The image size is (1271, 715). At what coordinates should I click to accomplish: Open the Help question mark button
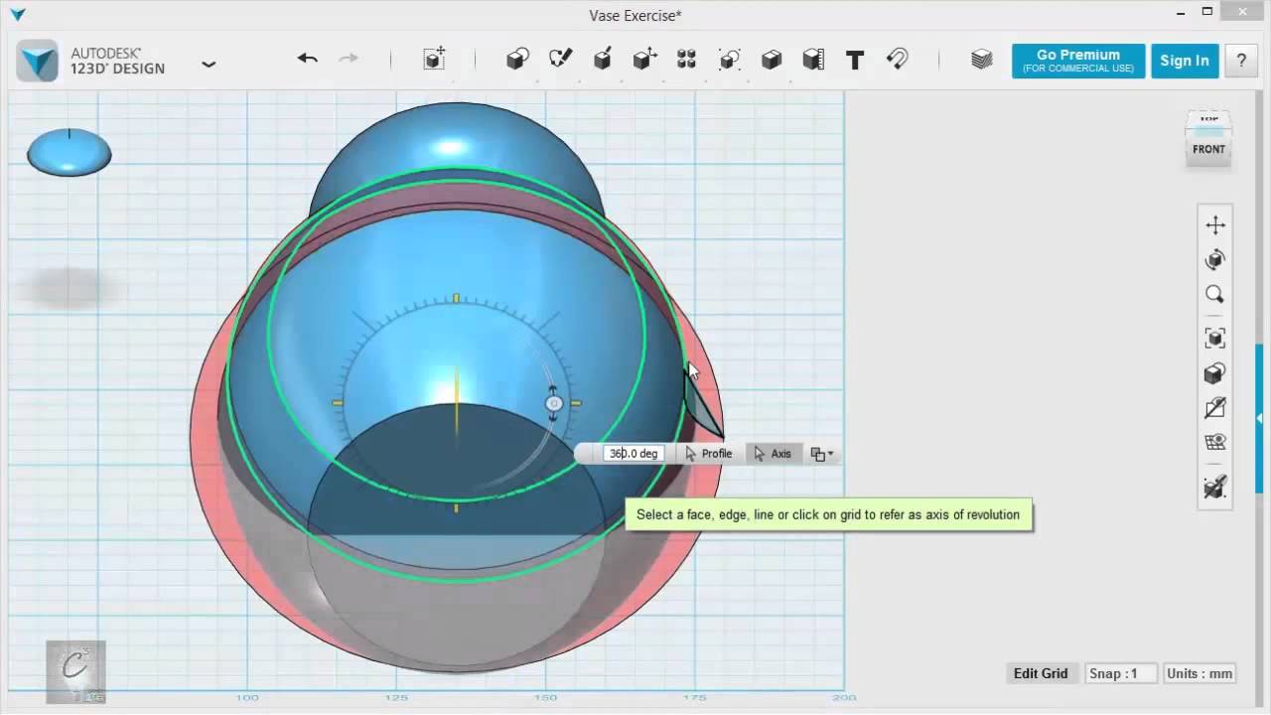1241,61
